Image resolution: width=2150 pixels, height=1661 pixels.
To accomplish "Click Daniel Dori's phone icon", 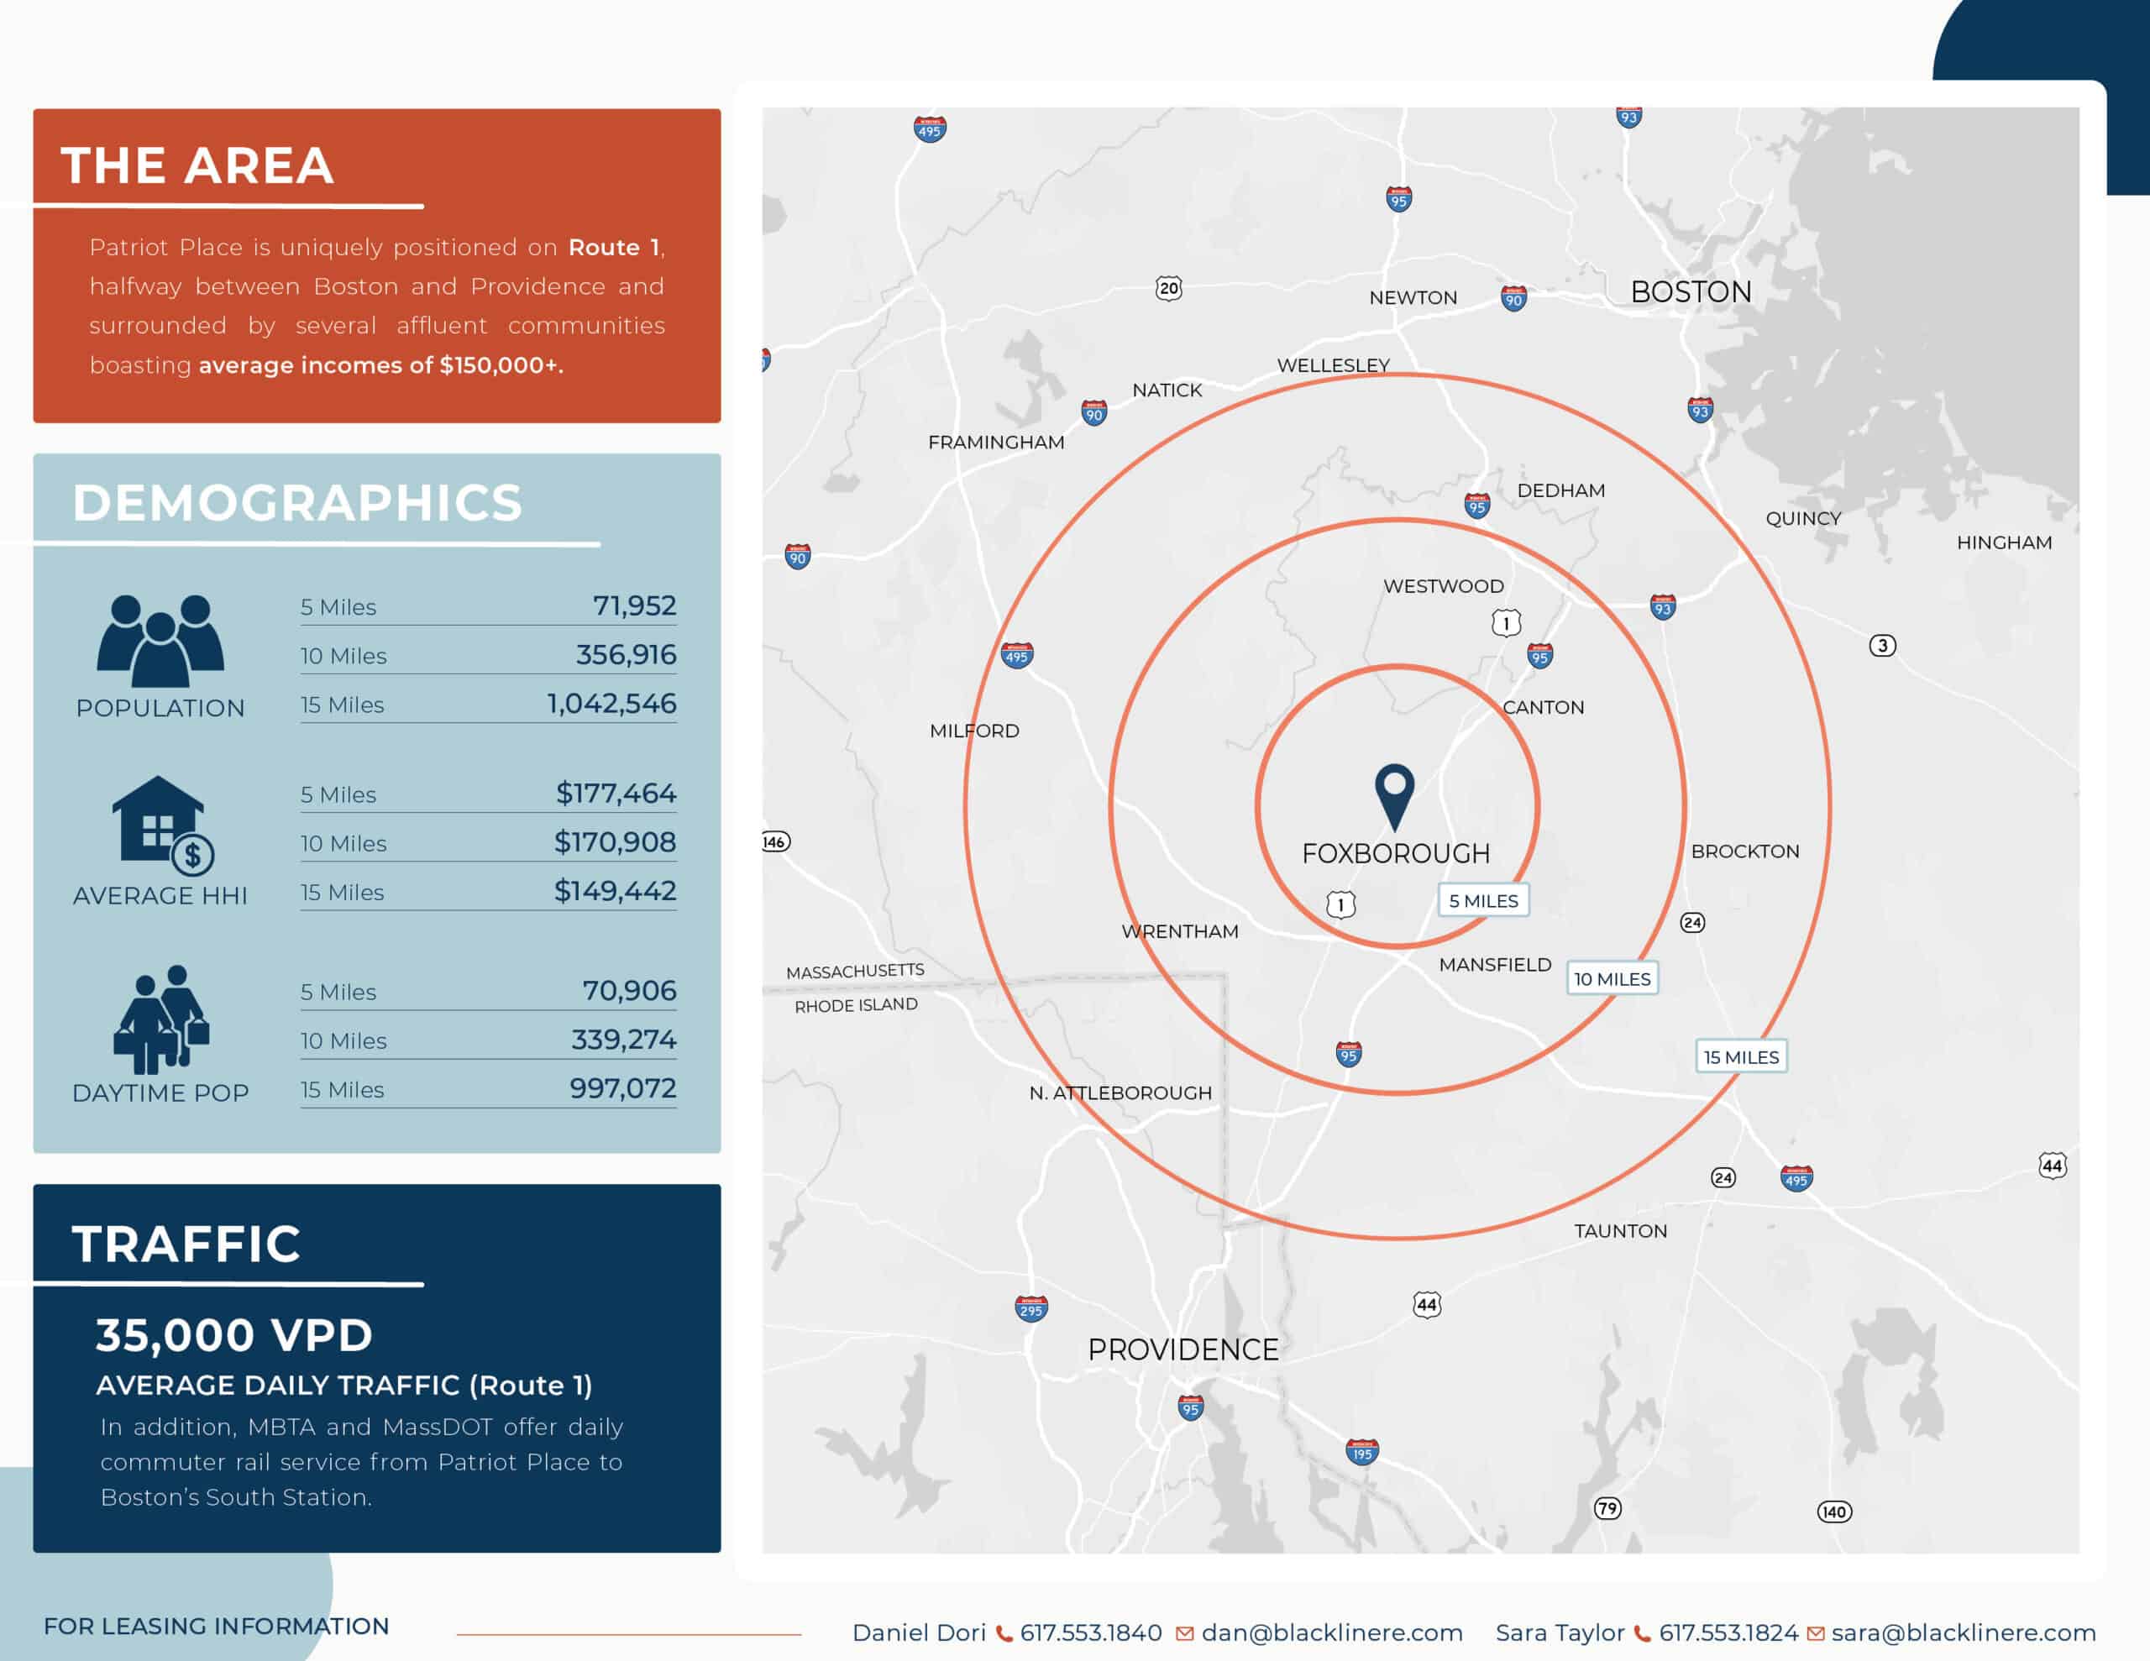I will (x=1004, y=1633).
